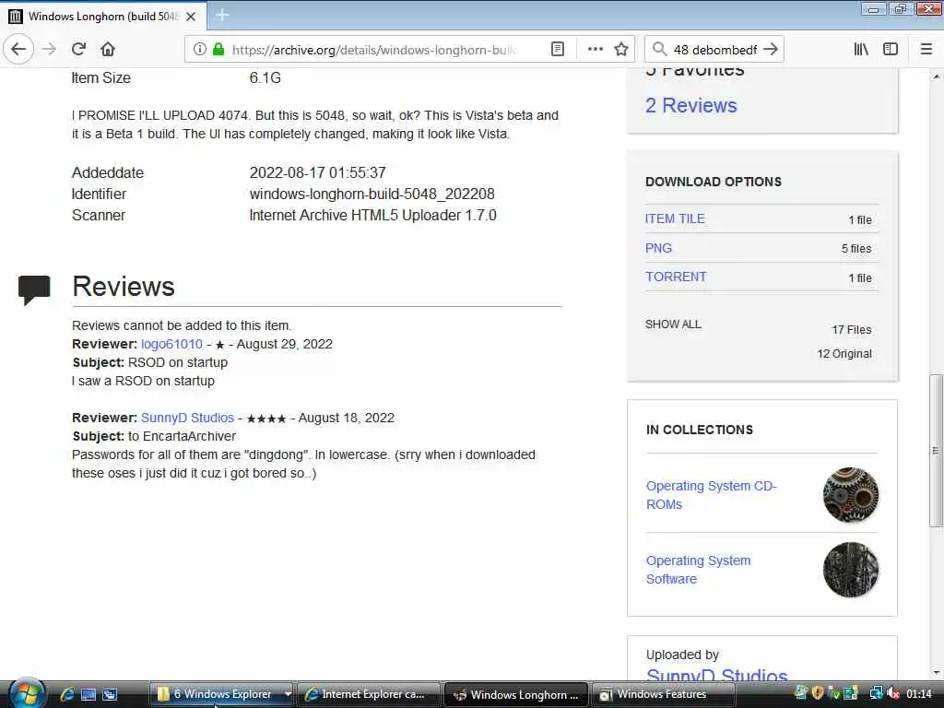
Task: Click the browser forward arrow
Action: click(49, 50)
